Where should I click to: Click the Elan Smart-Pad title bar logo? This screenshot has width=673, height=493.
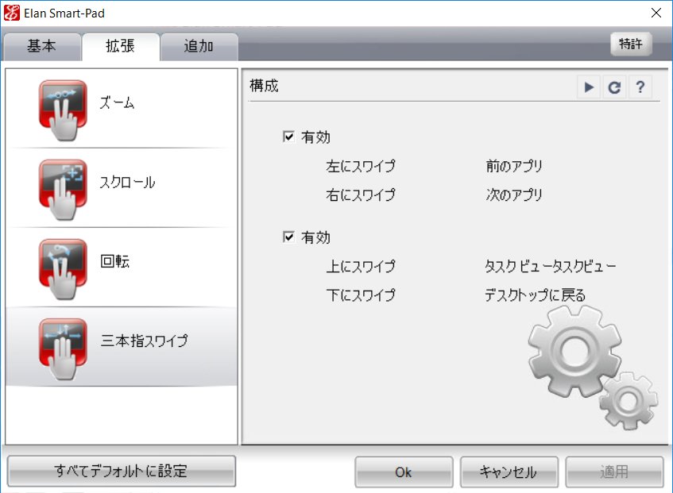[12, 13]
